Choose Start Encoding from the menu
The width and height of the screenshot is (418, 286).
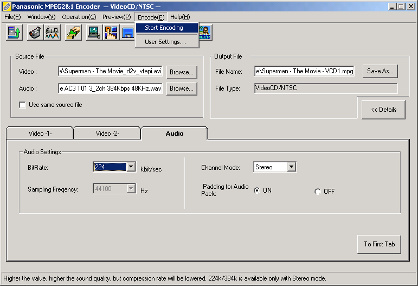167,28
